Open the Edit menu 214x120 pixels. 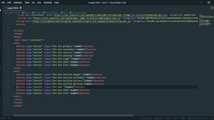pos(9,3)
